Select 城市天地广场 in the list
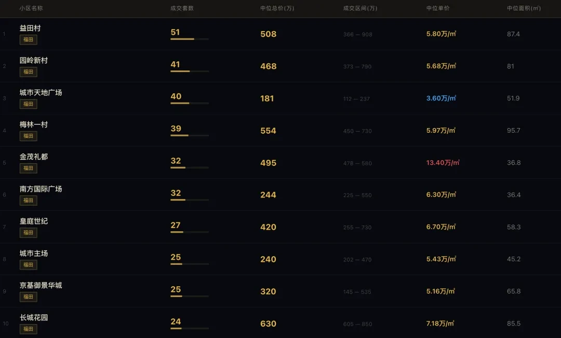561x338 pixels. pos(41,93)
